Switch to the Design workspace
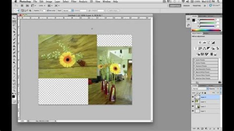 (x=186, y=6)
